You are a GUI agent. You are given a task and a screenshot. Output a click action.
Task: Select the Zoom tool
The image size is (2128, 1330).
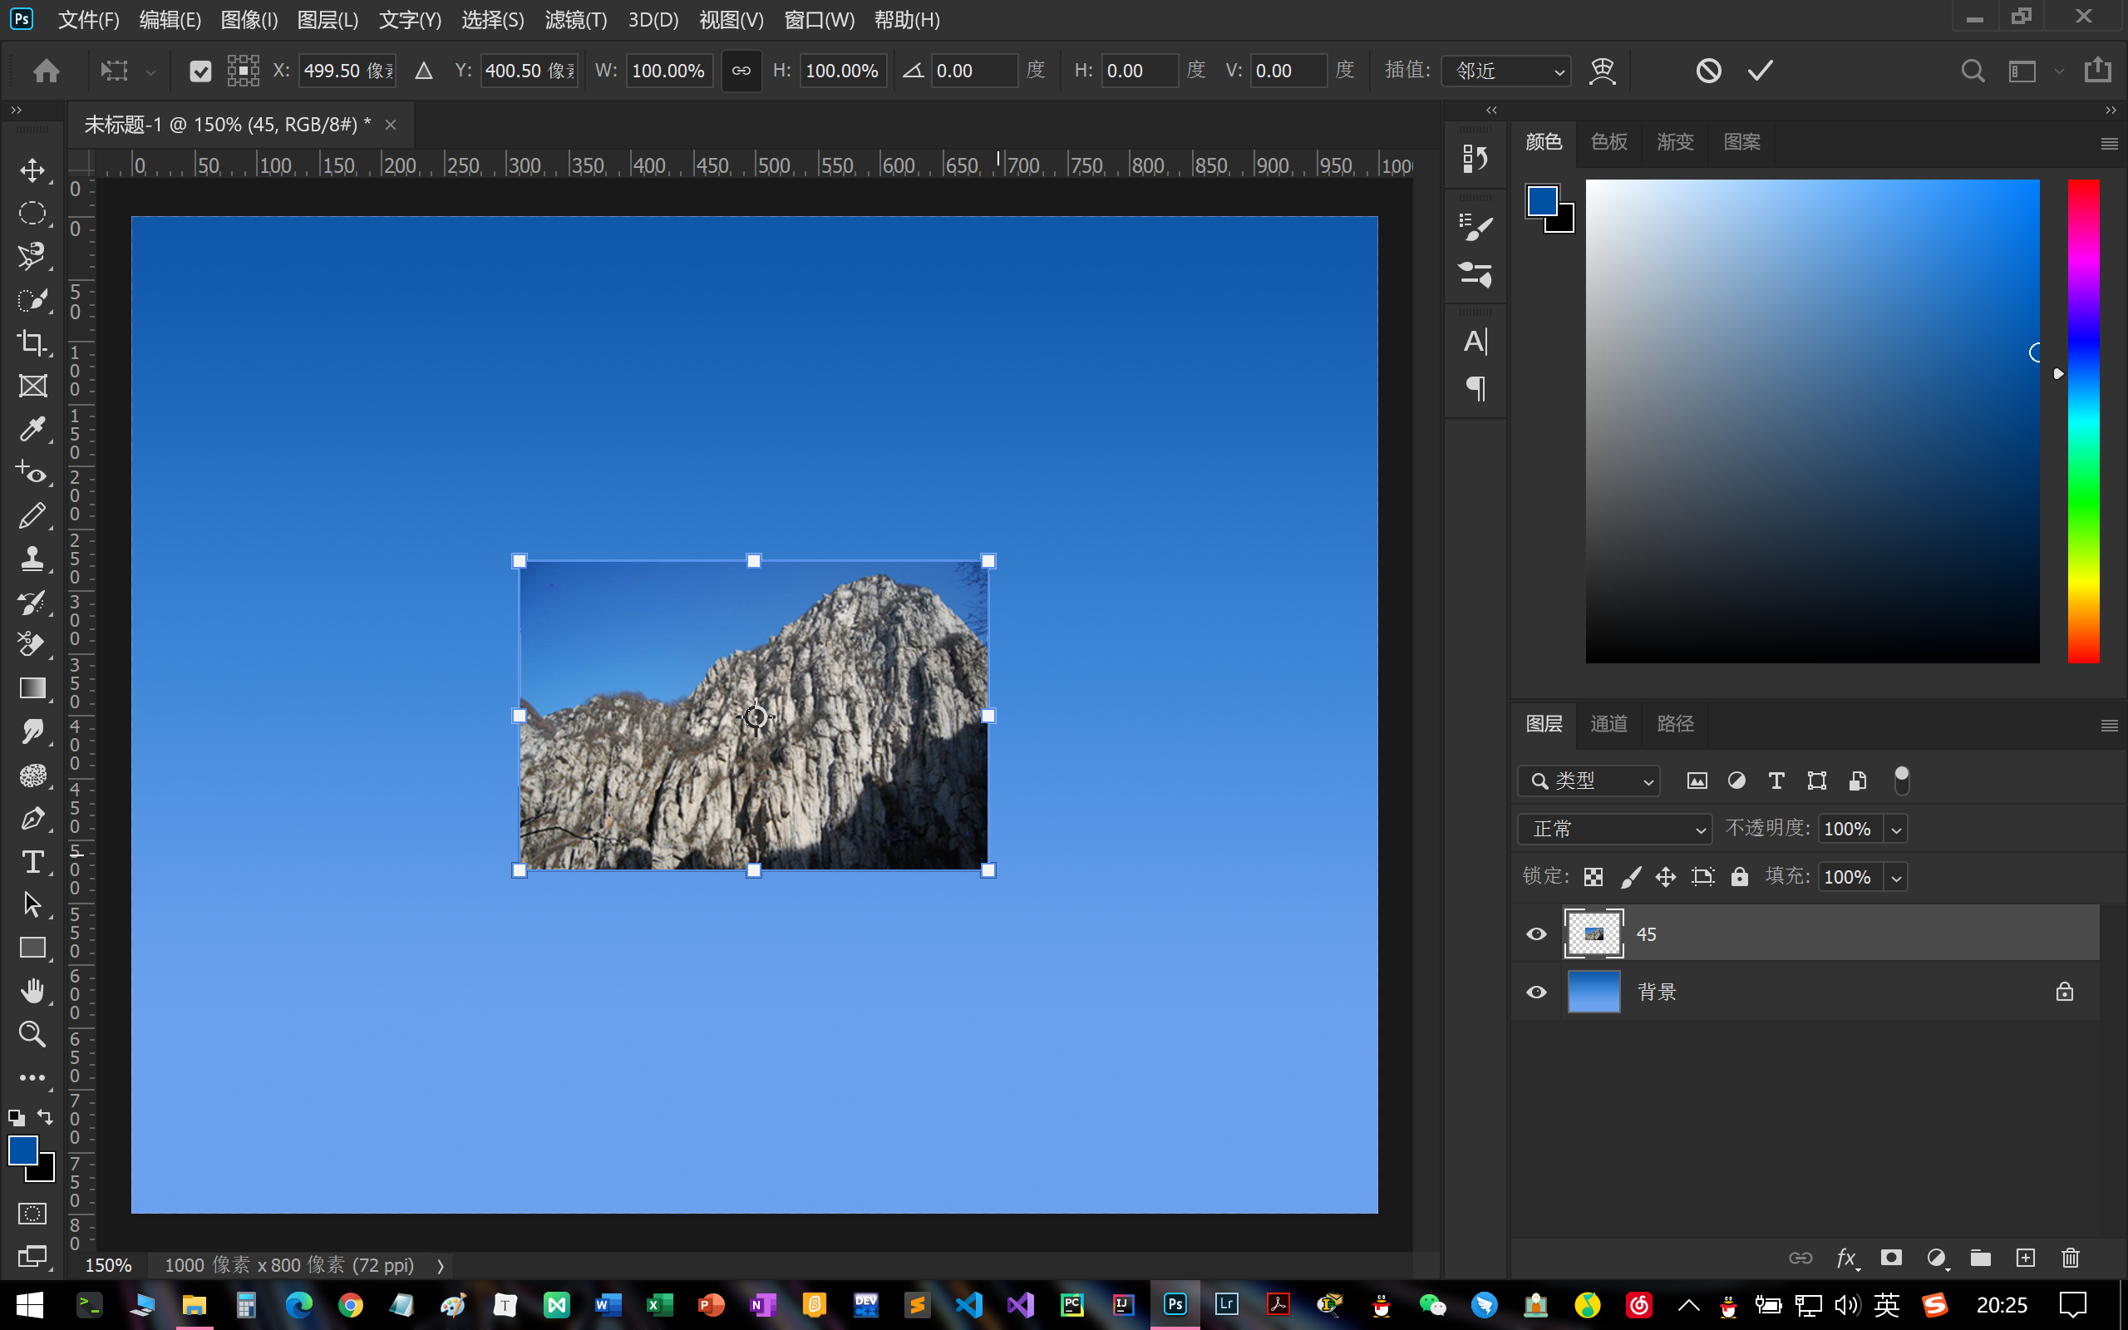click(x=32, y=1034)
